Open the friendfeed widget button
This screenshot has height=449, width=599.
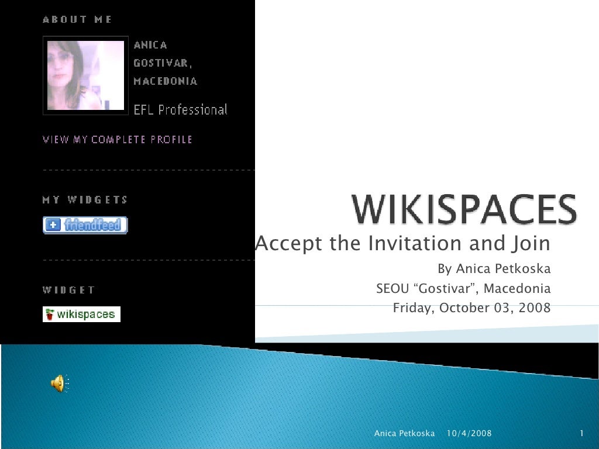pyautogui.click(x=85, y=225)
